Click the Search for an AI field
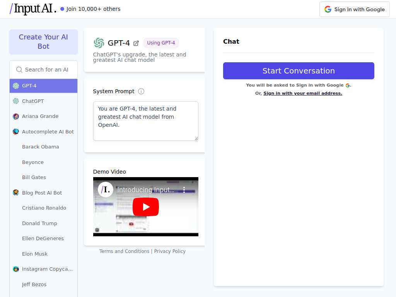Image resolution: width=396 pixels, height=297 pixels. coord(43,70)
